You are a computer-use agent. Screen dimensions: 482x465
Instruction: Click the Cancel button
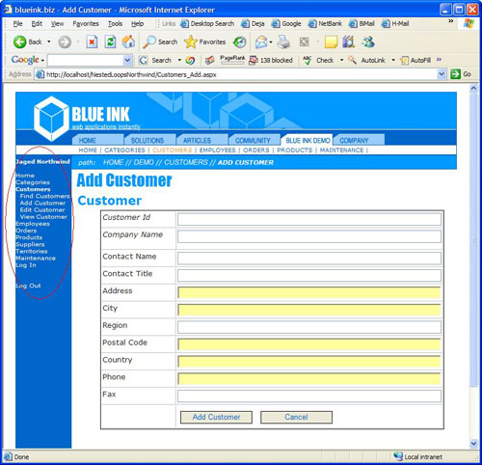click(x=296, y=417)
